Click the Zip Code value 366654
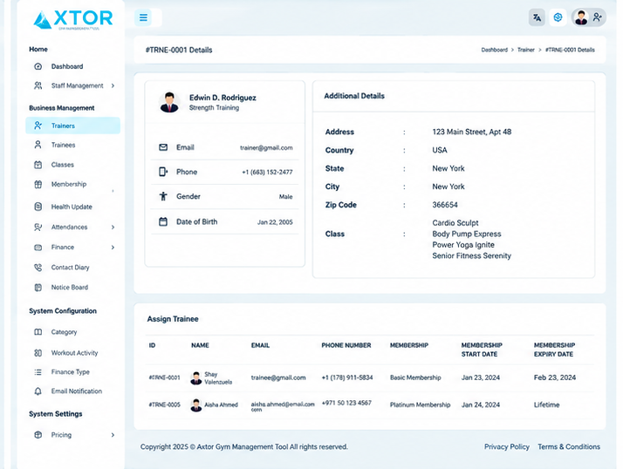Viewport: 623px width, 469px height. coord(445,205)
